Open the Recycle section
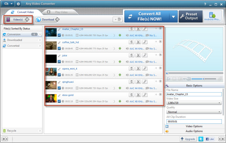 tap(22, 131)
